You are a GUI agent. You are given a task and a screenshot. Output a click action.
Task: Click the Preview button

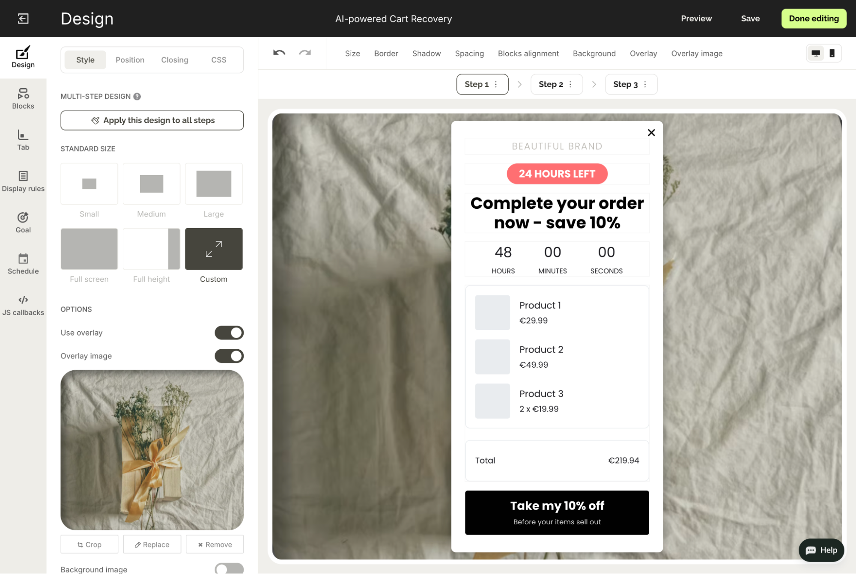click(696, 18)
